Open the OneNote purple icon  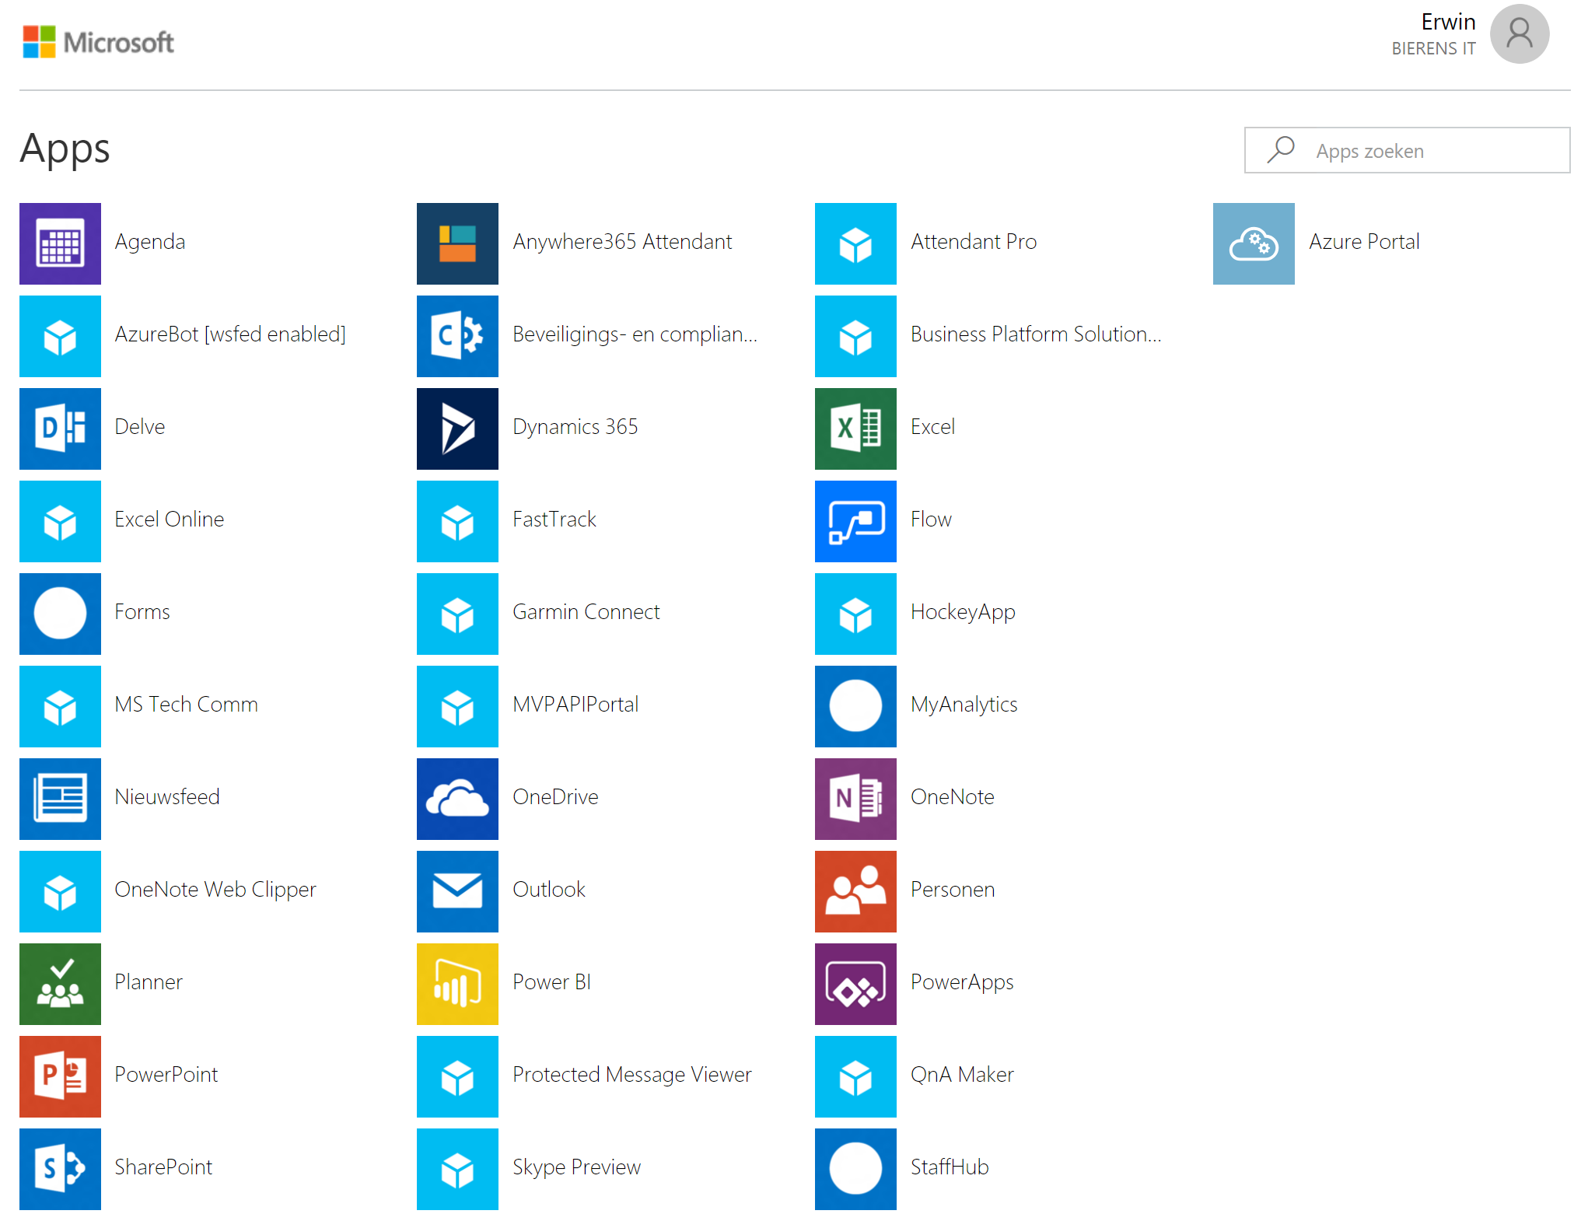855,799
